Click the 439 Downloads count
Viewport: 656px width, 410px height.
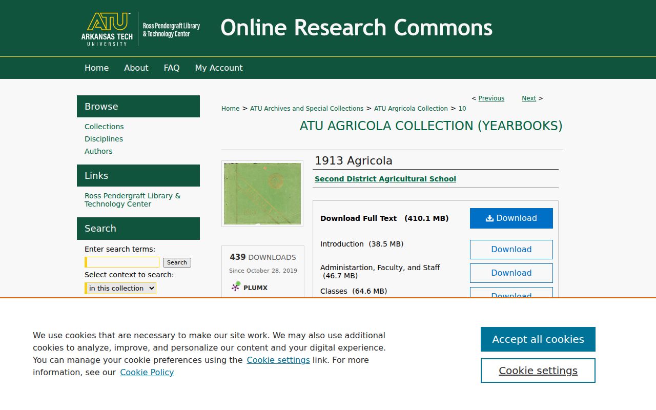(263, 257)
